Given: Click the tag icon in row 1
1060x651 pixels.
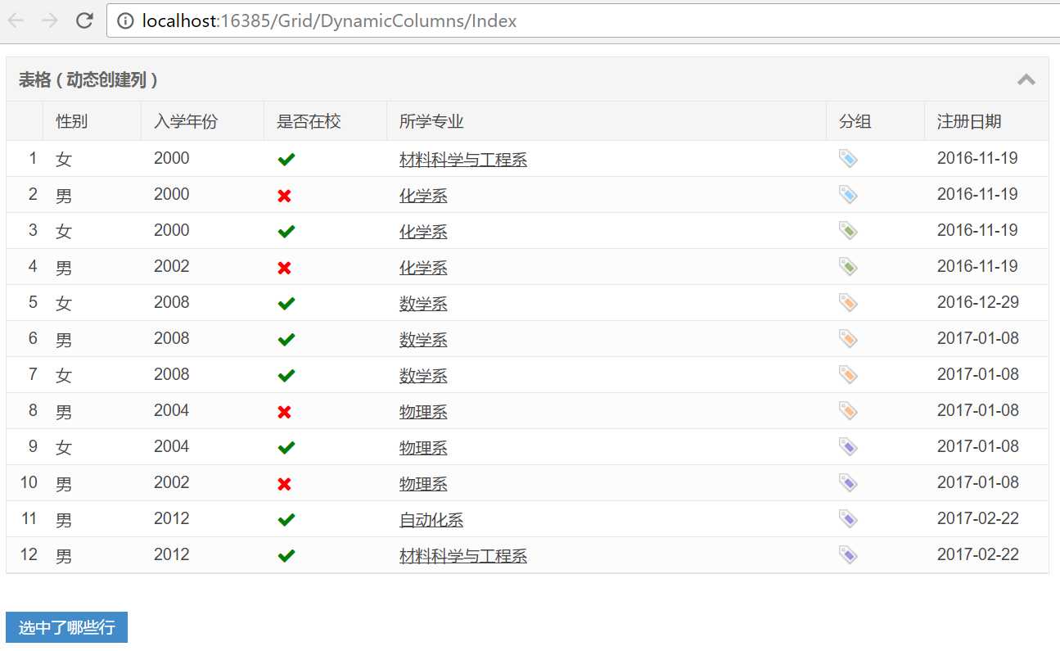Looking at the screenshot, I should point(848,158).
